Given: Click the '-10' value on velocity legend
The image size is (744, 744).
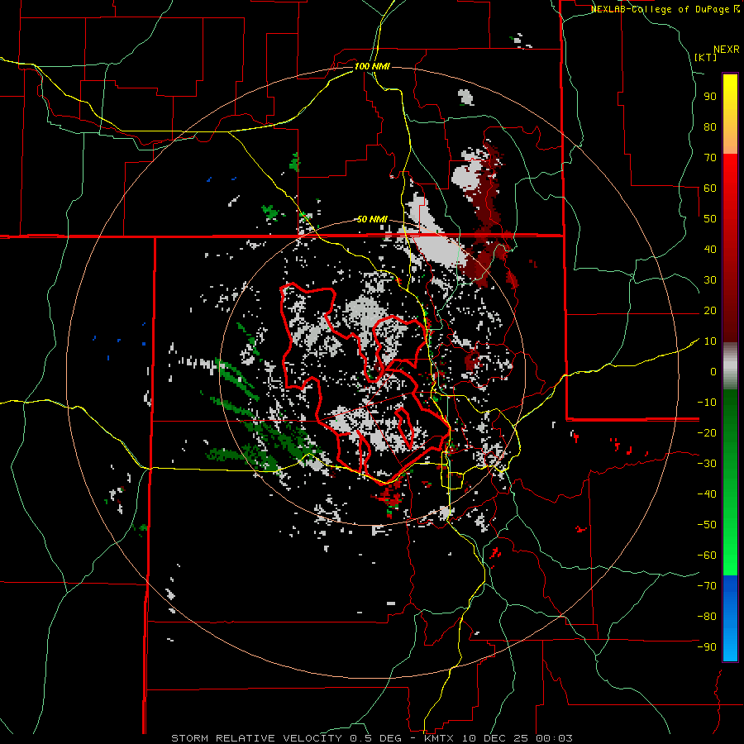Looking at the screenshot, I should click(x=707, y=403).
